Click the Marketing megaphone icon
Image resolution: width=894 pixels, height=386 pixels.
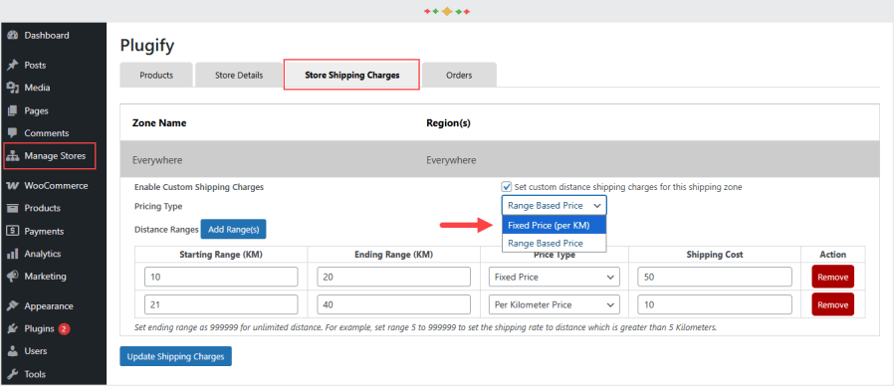coord(13,277)
